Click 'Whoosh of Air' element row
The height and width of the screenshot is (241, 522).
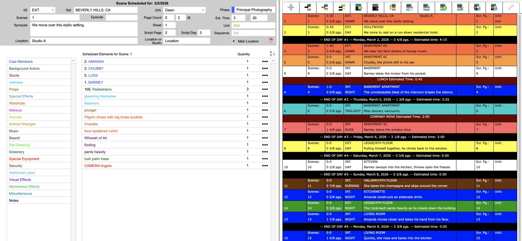point(176,138)
